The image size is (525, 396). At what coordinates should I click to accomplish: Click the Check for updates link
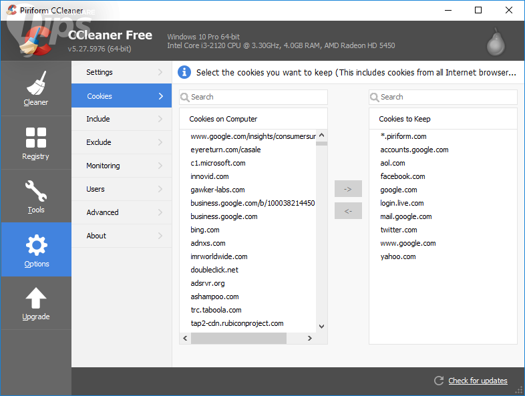coord(478,381)
